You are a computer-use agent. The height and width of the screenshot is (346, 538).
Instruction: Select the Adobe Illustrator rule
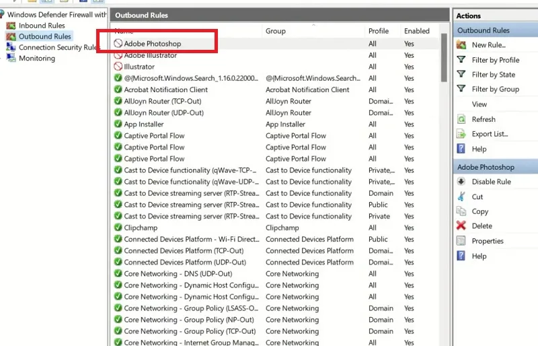tap(150, 55)
